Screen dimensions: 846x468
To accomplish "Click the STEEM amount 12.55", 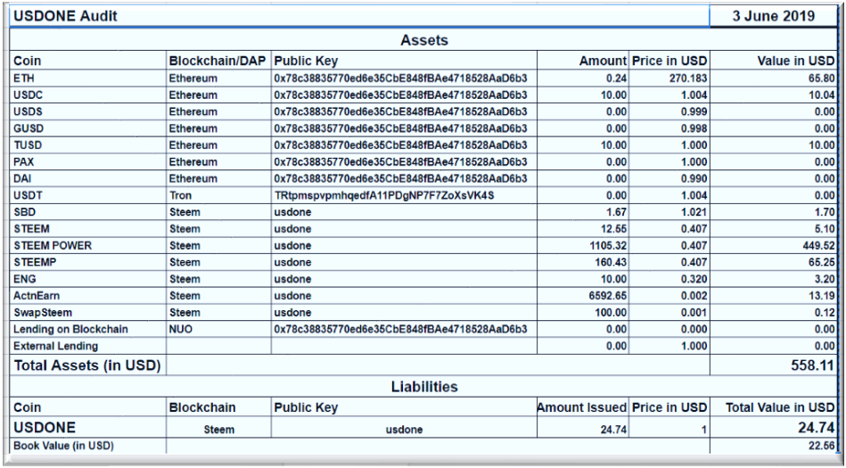I will pyautogui.click(x=583, y=229).
